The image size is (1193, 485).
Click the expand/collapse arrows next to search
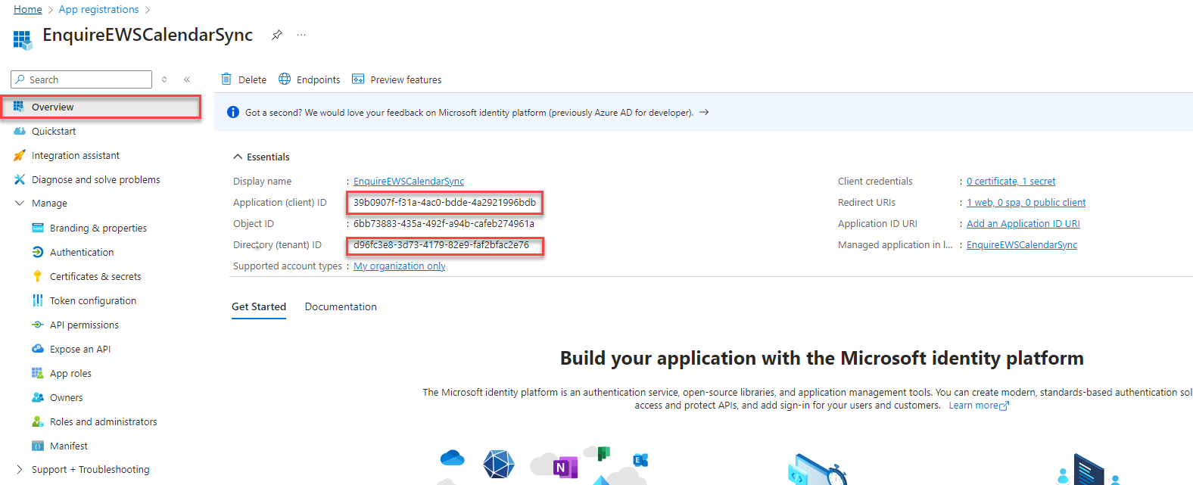pos(164,79)
